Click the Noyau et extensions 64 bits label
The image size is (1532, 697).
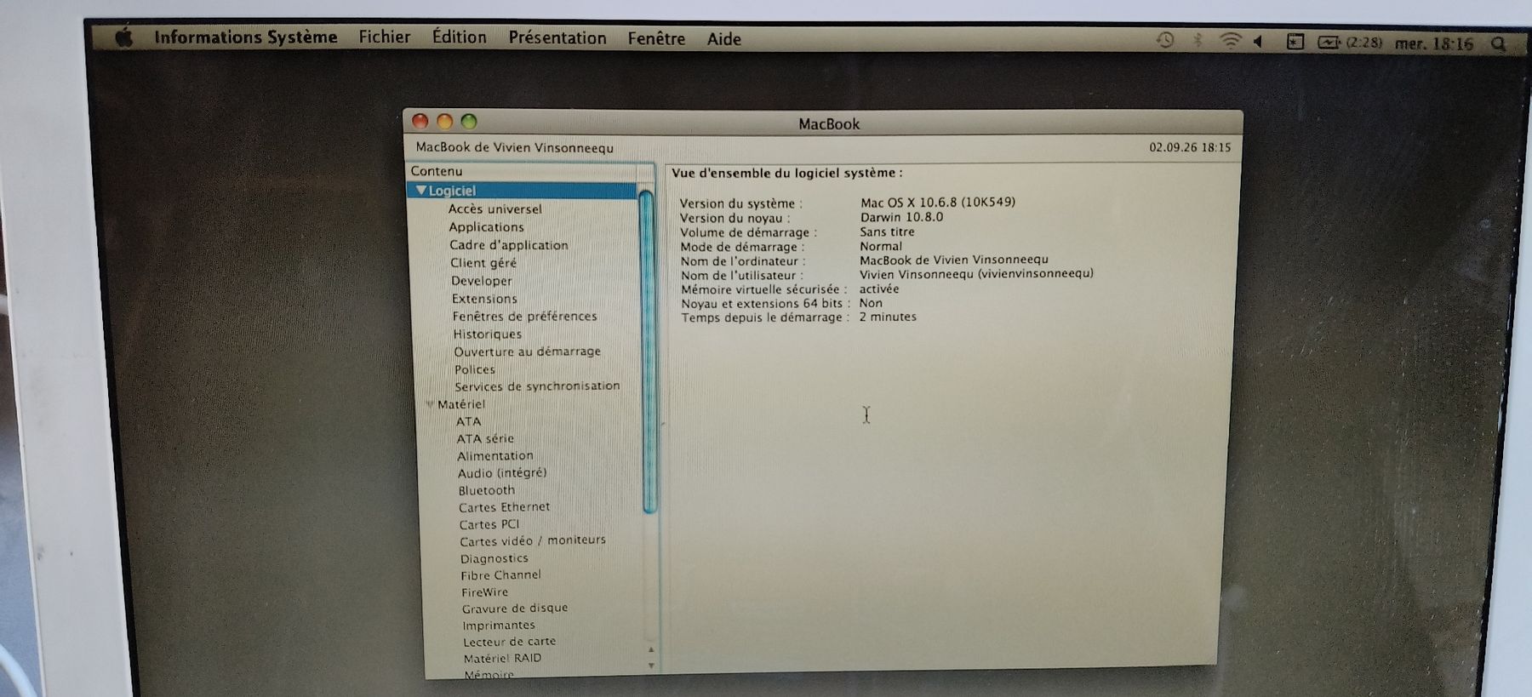pyautogui.click(x=765, y=304)
